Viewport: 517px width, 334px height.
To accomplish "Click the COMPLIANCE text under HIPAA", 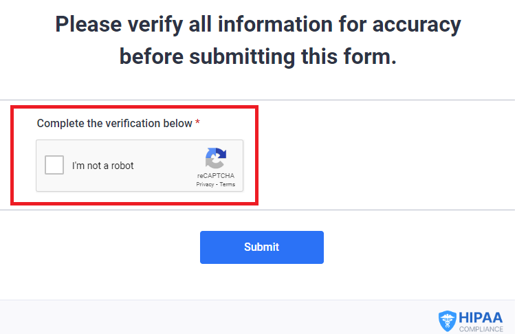I will (481, 329).
